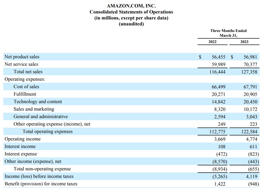
Task: Select the 8,320 sales and marketing value
Action: (x=220, y=109)
